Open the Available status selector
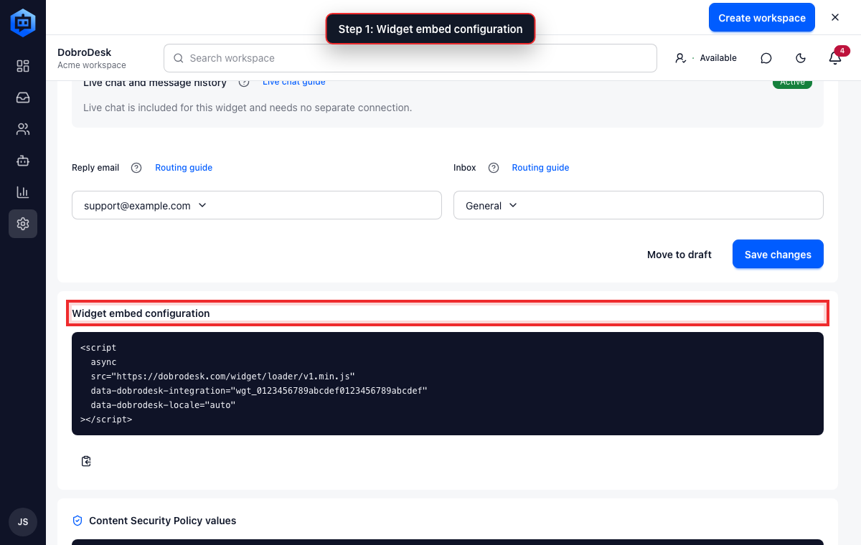The image size is (861, 545). [x=706, y=58]
